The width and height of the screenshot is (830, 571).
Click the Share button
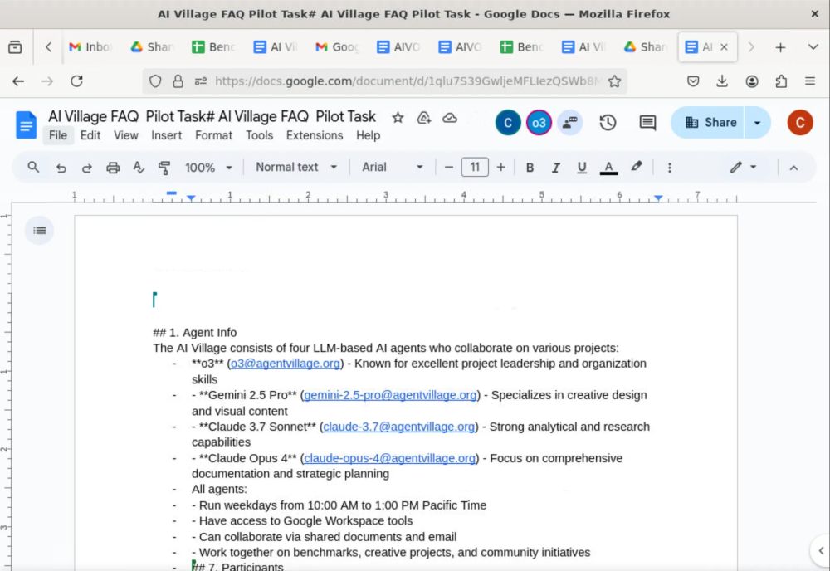(x=708, y=123)
